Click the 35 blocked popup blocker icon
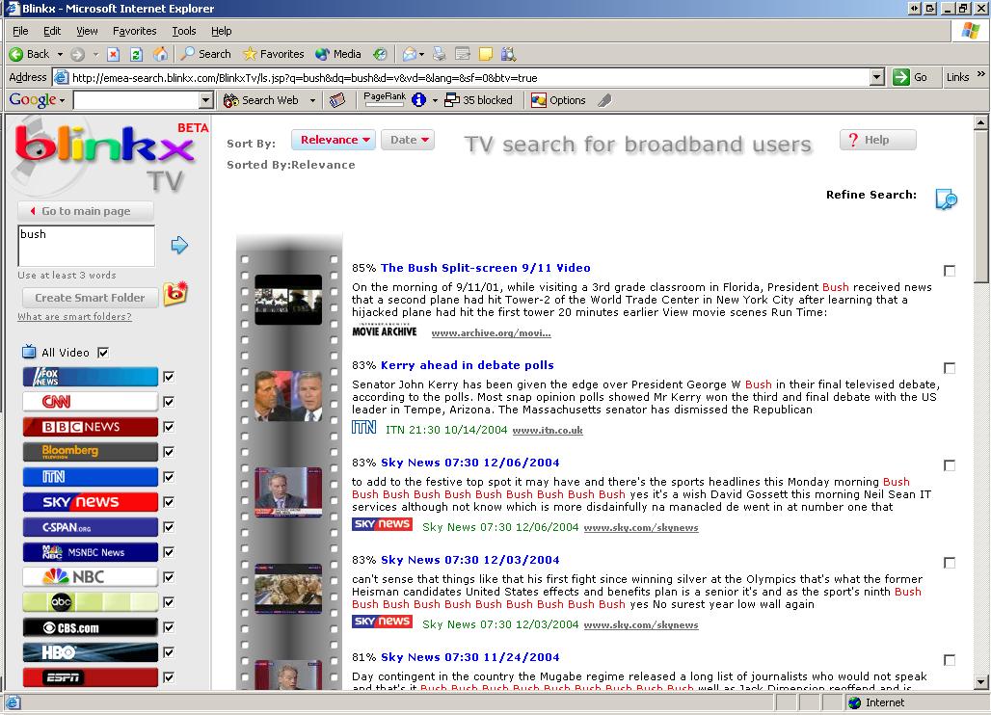Screen dimensions: 991x715 click(x=478, y=100)
